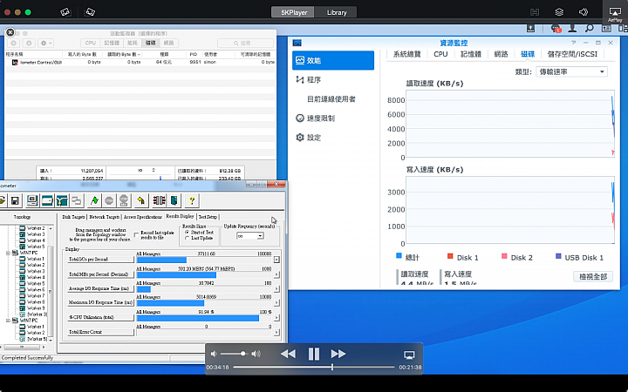Click the Duplicate Worker icon in Iometer toolbar

[77, 200]
